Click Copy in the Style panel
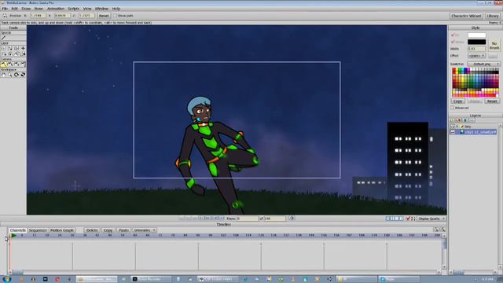Image resolution: width=503 pixels, height=283 pixels. pyautogui.click(x=457, y=101)
